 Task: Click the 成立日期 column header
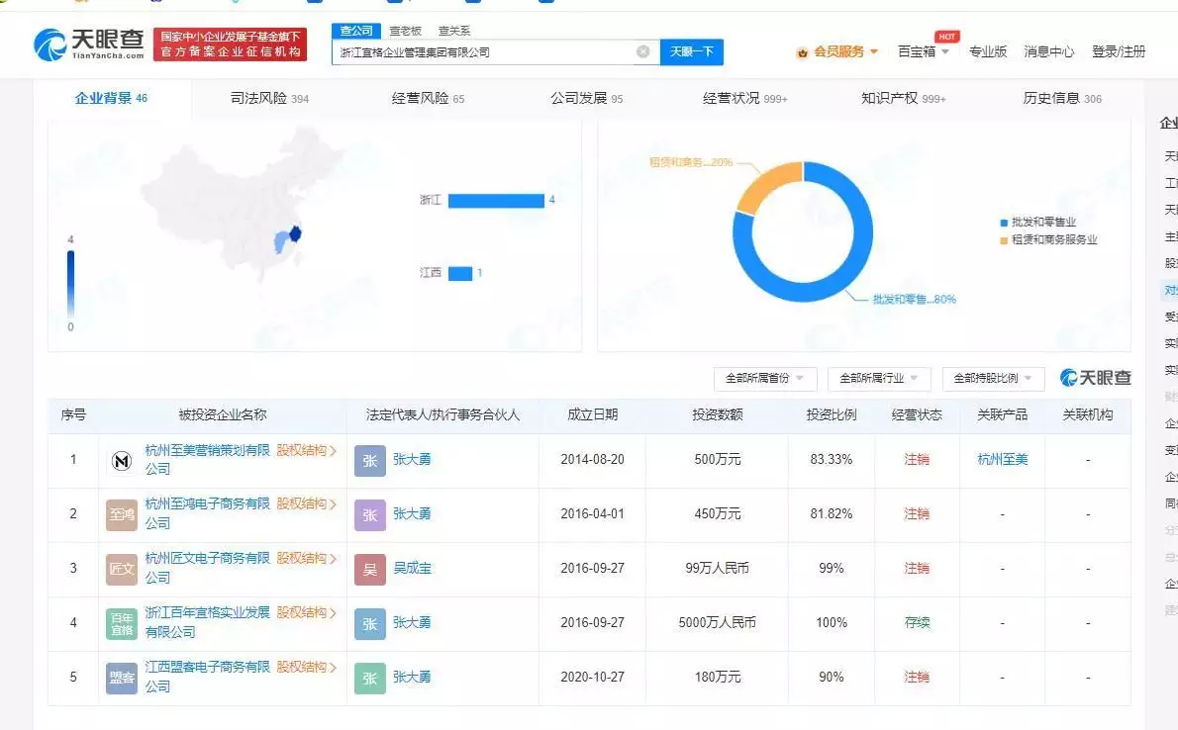(x=592, y=414)
